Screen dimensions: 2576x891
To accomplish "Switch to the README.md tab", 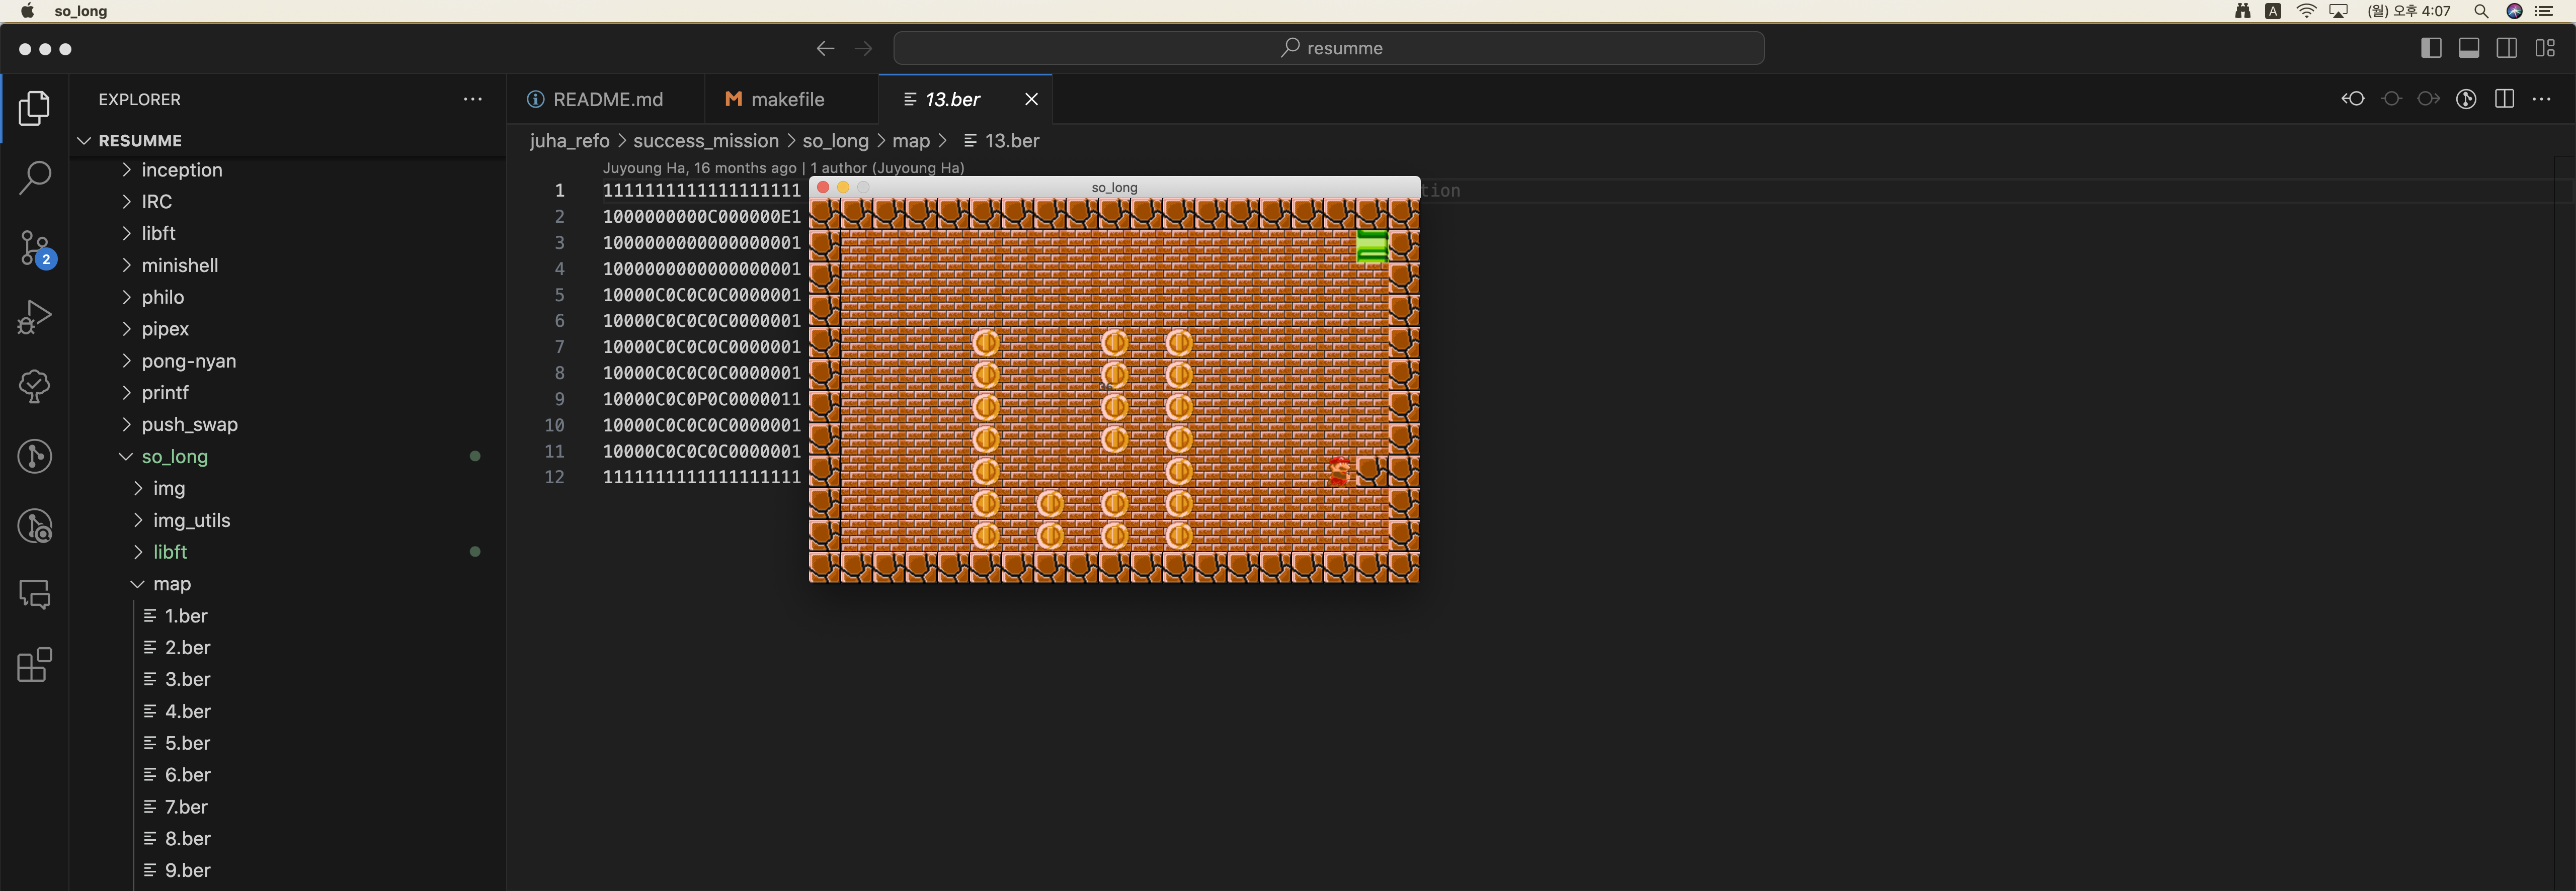I will [x=607, y=99].
